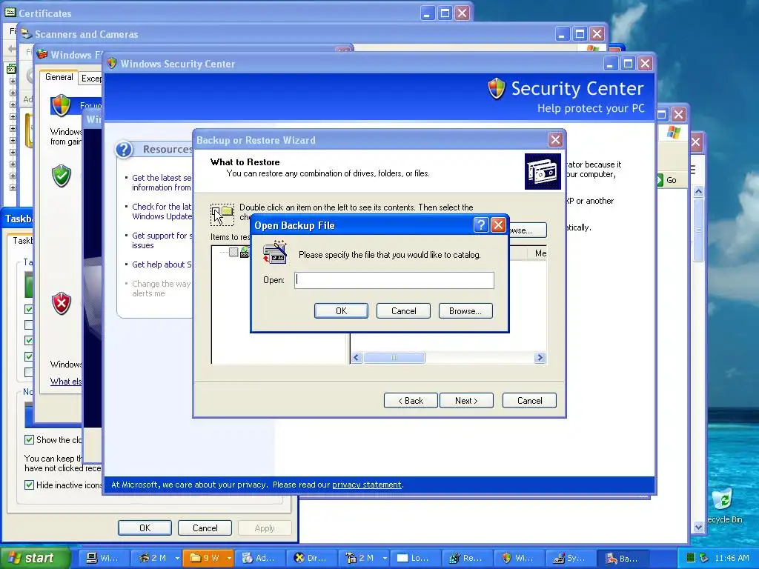Image resolution: width=759 pixels, height=569 pixels.
Task: Select the General tab in Windows Firewall
Action: pyautogui.click(x=59, y=77)
